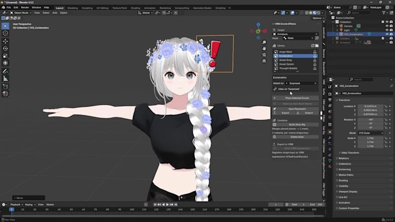
Task: Switch to the Shading workspace tab
Action: [x=135, y=8]
